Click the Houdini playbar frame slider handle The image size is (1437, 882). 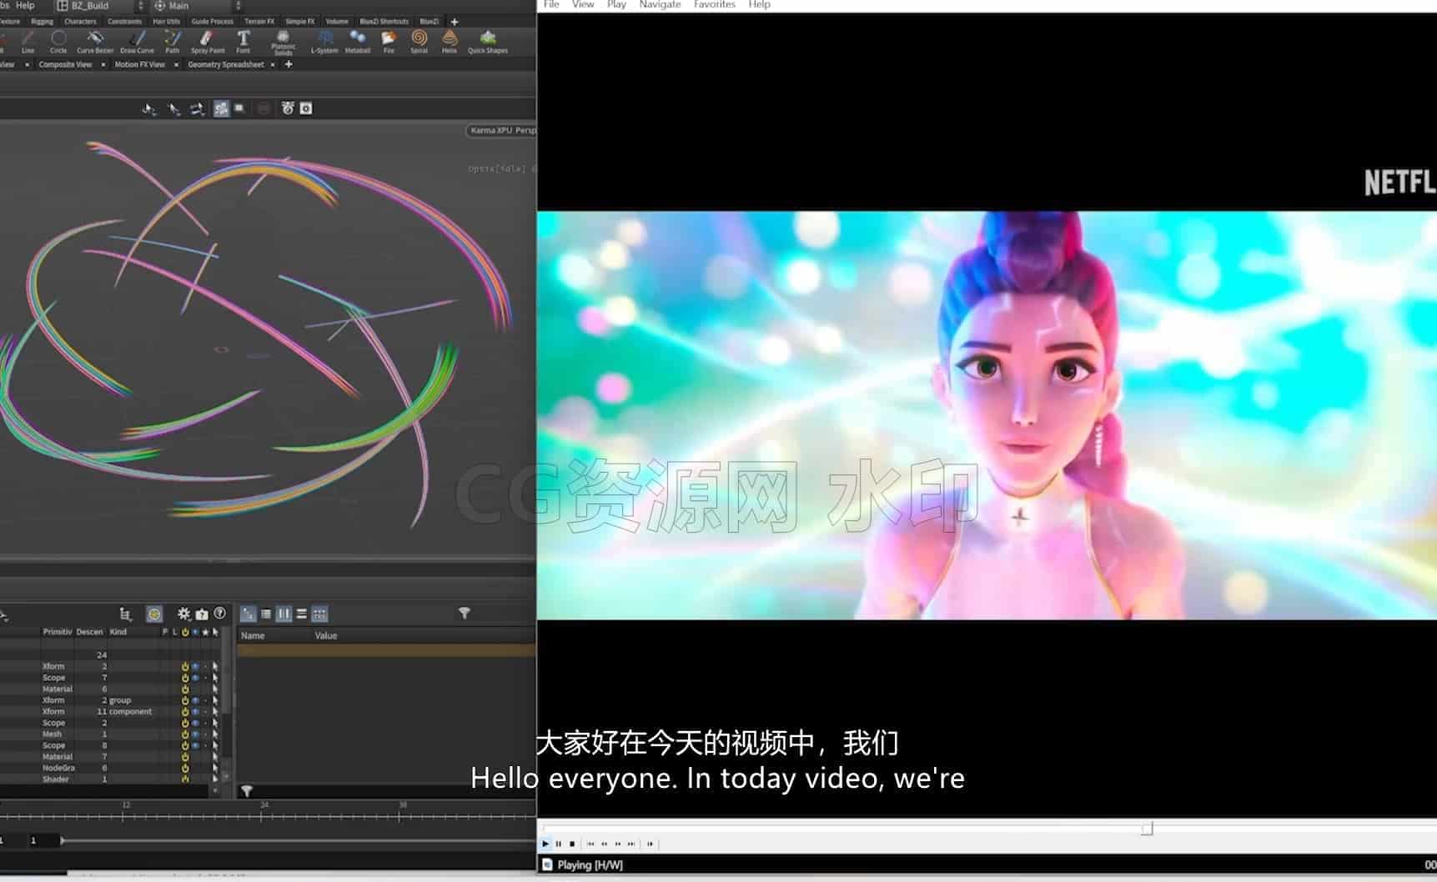point(63,840)
